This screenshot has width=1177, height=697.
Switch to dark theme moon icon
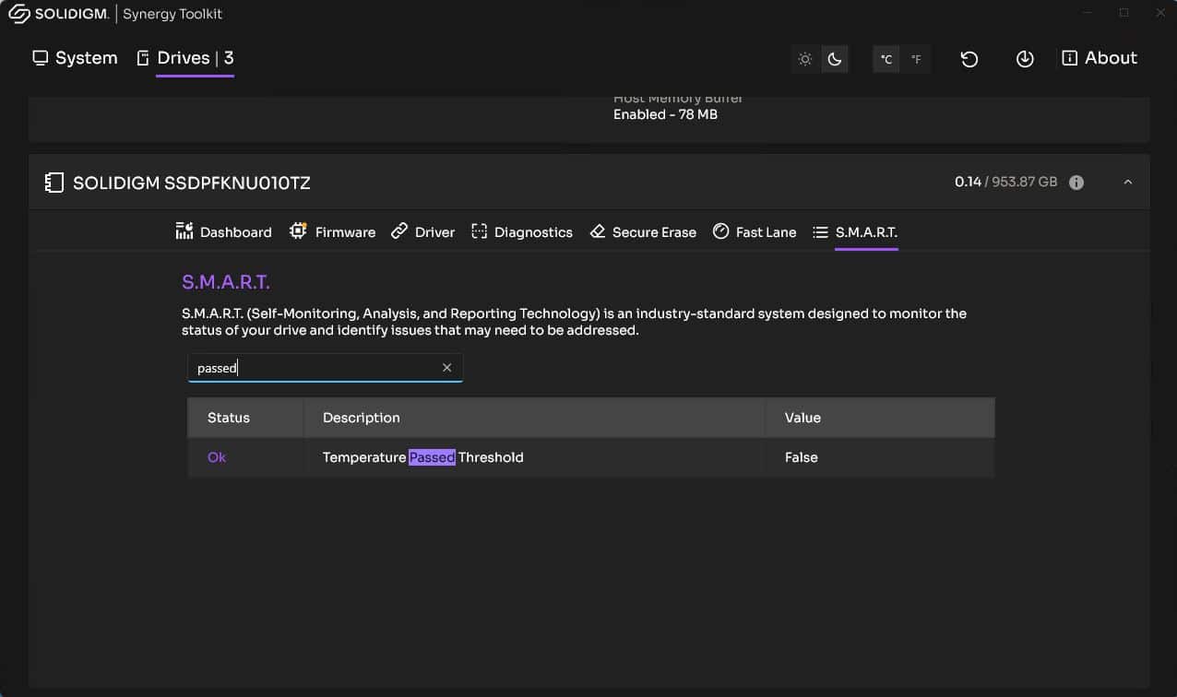[835, 59]
